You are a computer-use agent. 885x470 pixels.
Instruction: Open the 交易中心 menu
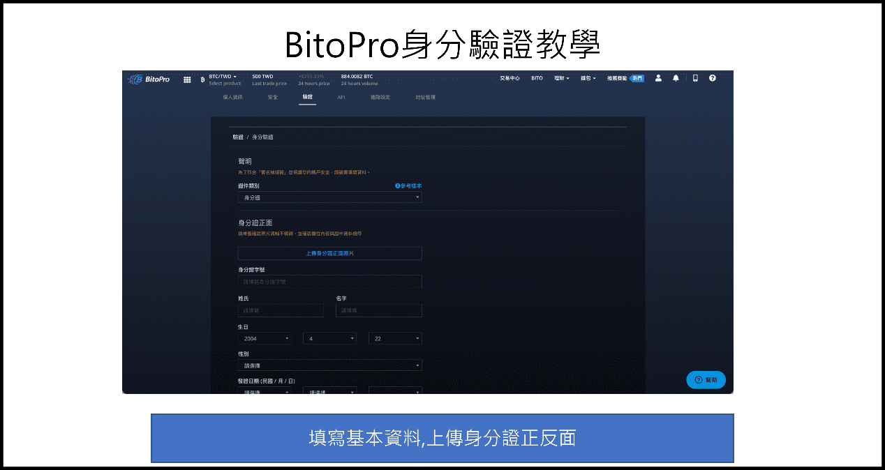point(510,78)
